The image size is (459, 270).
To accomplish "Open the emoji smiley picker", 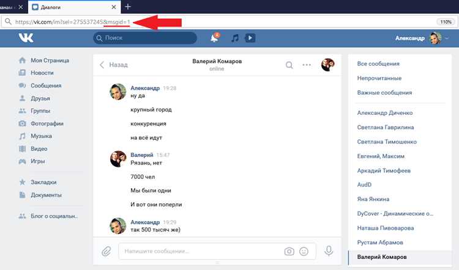I will [304, 251].
